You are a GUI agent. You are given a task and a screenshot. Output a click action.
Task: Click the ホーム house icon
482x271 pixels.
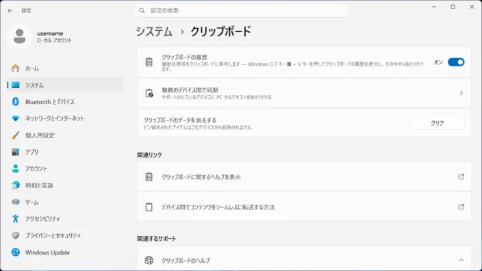click(x=15, y=68)
